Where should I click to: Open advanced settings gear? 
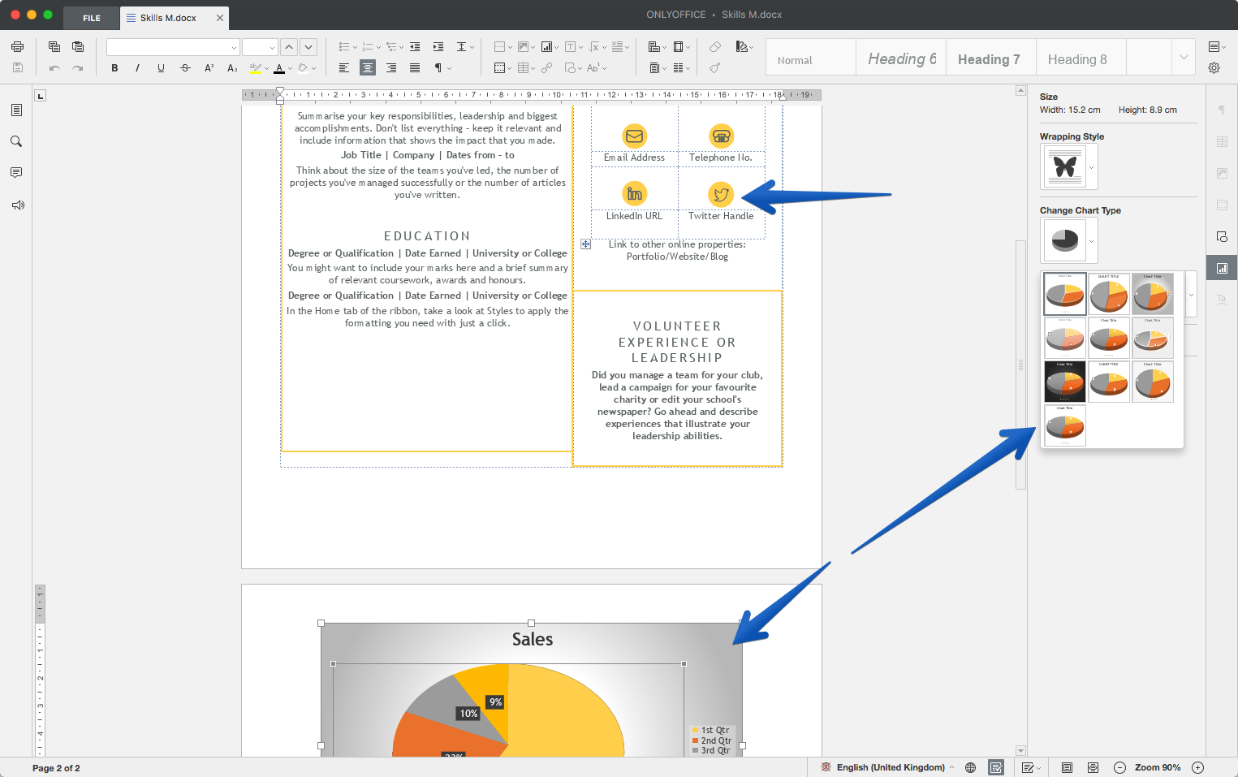click(x=1214, y=68)
